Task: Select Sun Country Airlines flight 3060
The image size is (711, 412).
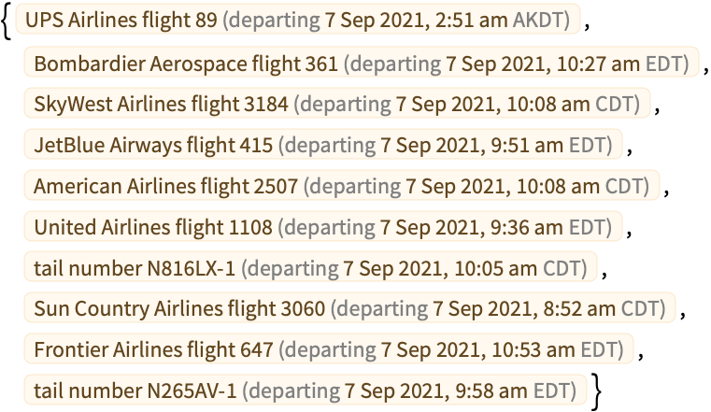Action: [x=349, y=307]
